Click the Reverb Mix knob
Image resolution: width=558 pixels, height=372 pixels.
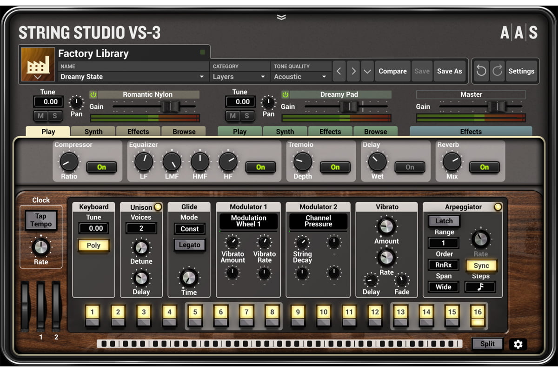click(452, 162)
